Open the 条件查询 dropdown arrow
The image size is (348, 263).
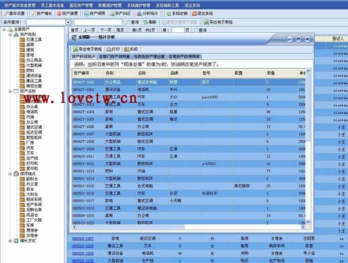(x=68, y=22)
